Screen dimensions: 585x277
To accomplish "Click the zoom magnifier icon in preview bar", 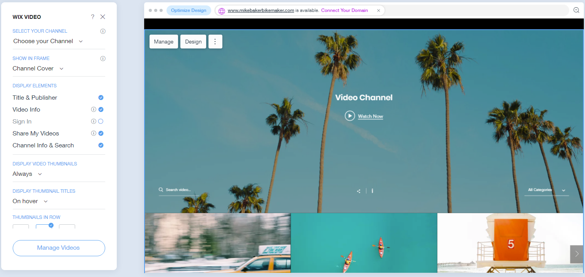I will coord(576,10).
